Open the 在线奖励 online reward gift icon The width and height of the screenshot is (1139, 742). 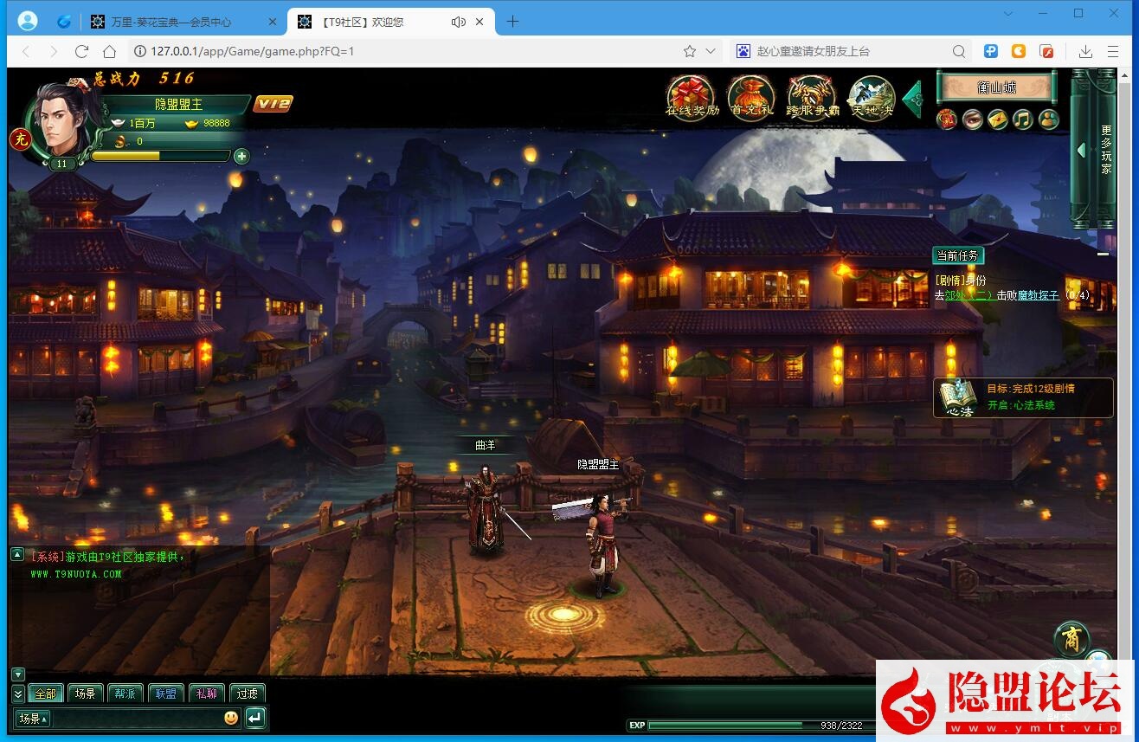(x=691, y=97)
